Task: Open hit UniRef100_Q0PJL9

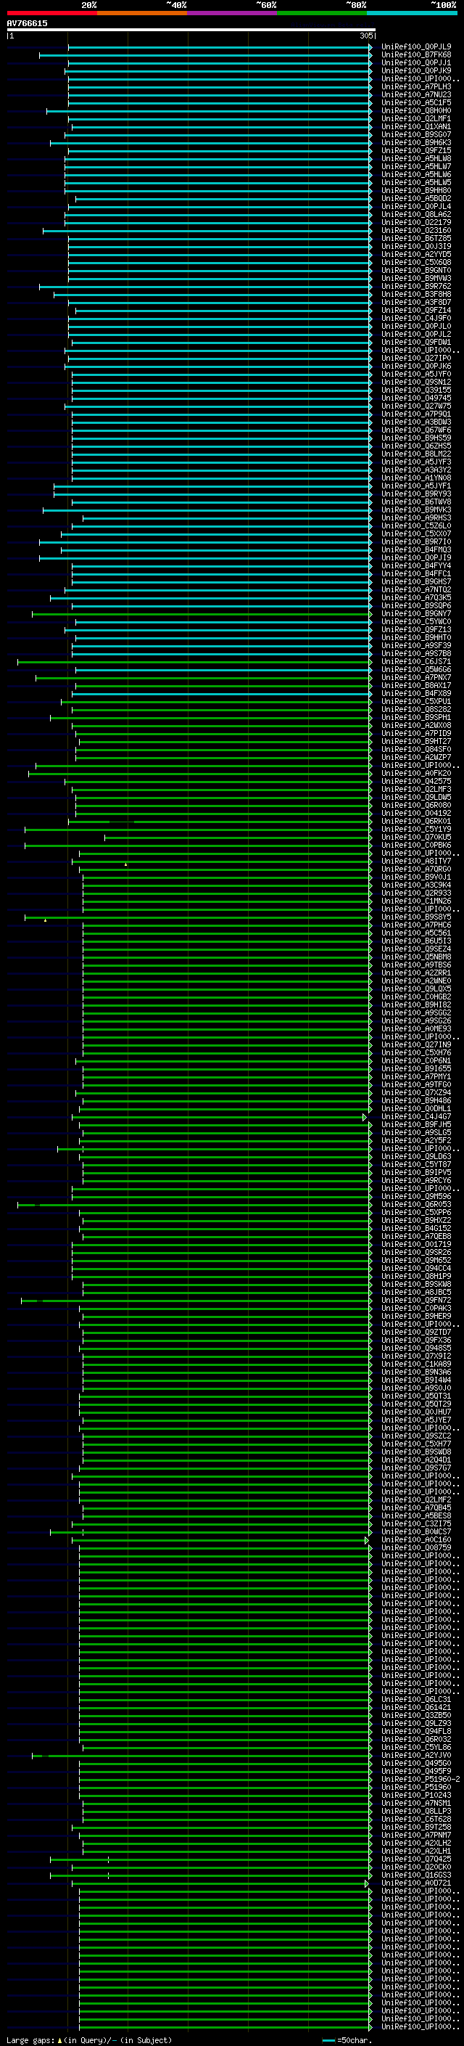Action: (416, 47)
